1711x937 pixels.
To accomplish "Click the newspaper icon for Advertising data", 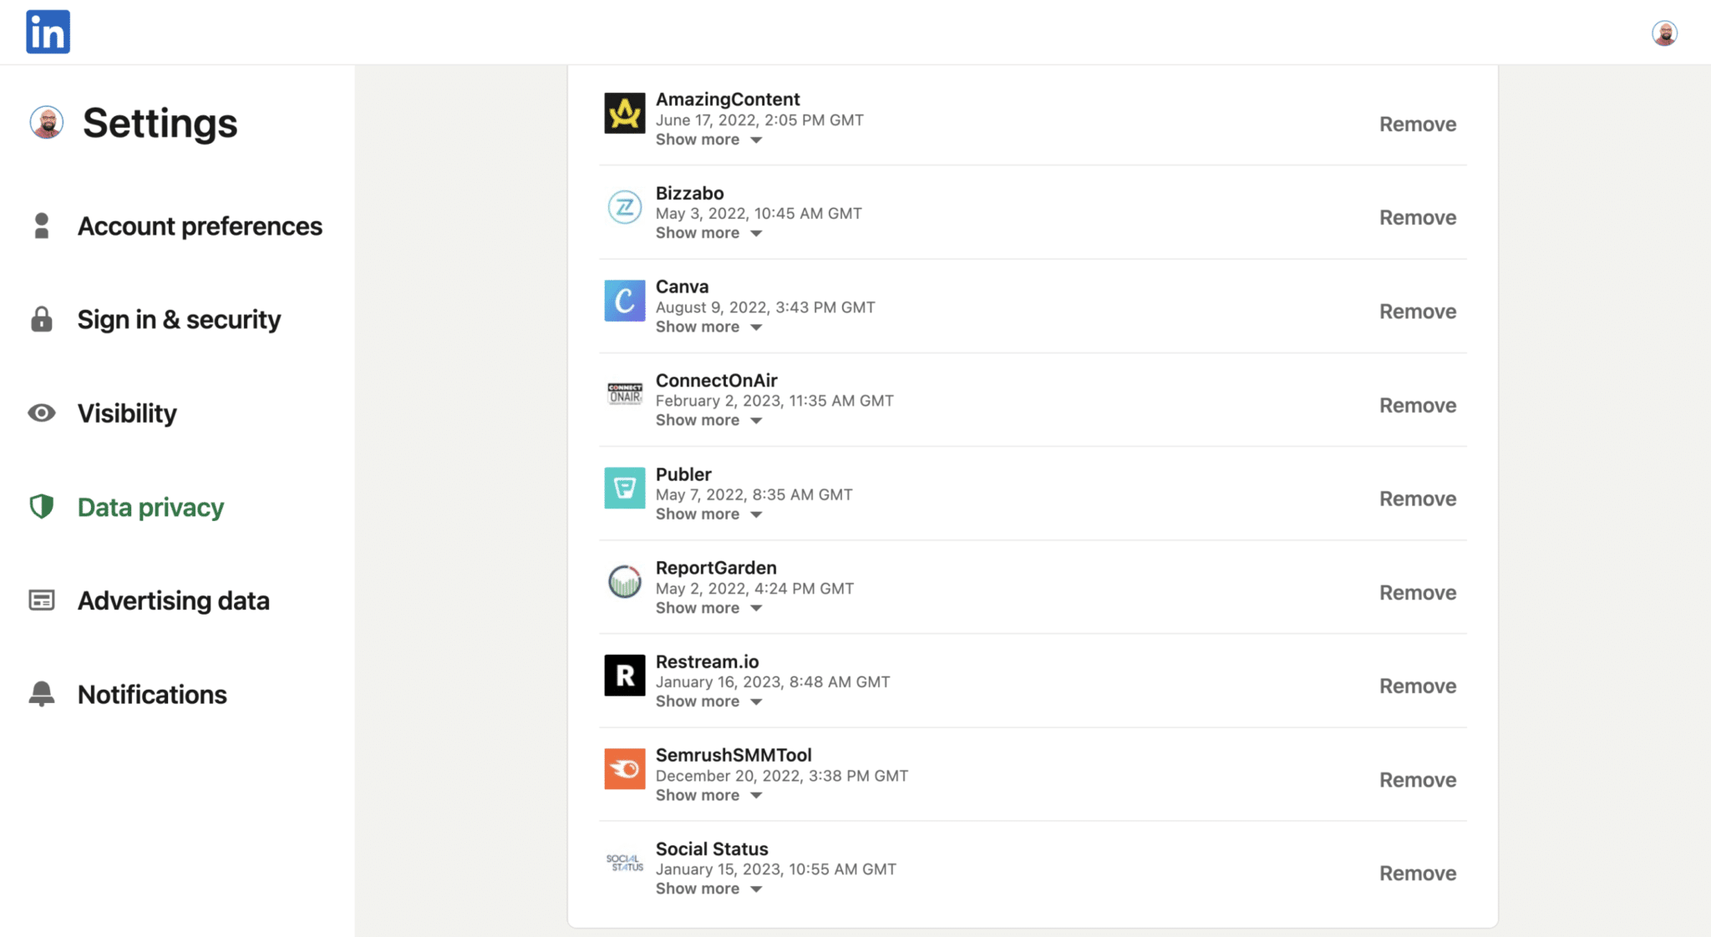I will click(41, 600).
